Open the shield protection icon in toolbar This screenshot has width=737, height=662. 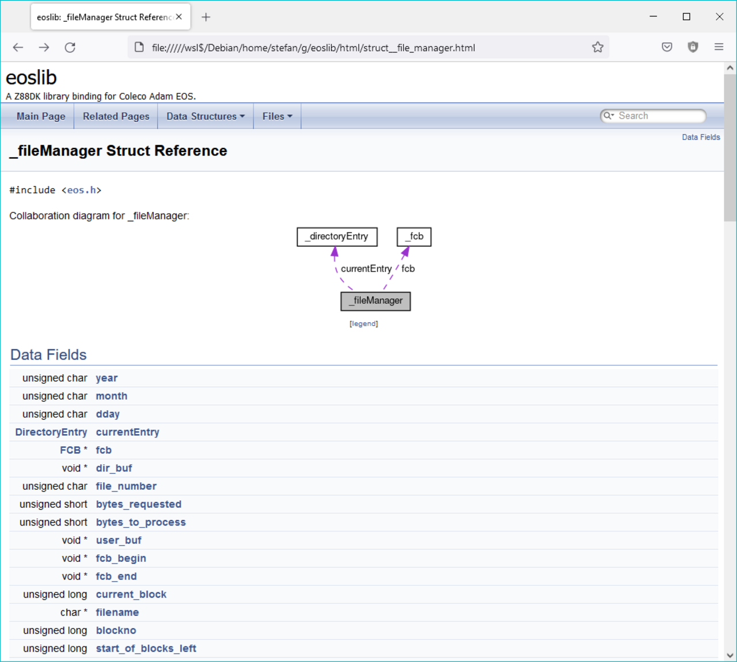coord(693,47)
